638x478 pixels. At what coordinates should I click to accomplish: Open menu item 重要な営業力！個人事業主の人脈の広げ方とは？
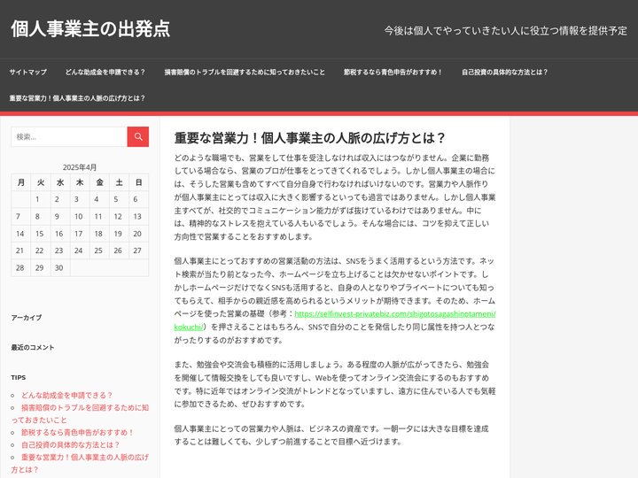(x=77, y=98)
